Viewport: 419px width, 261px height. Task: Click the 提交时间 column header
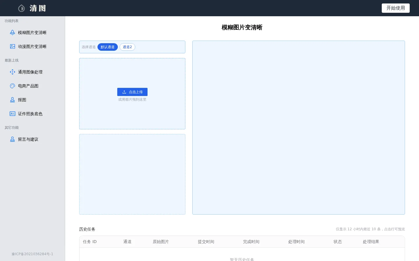tap(206, 242)
